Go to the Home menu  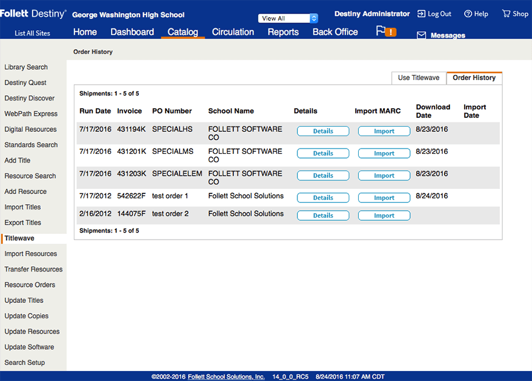(85, 32)
